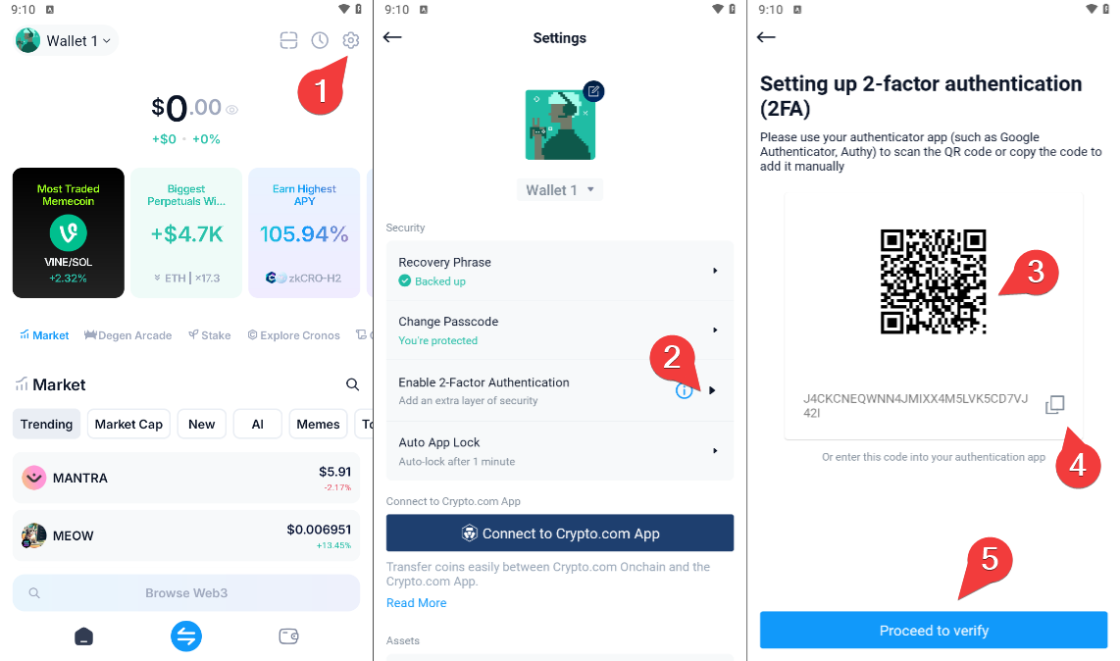The width and height of the screenshot is (1120, 661).
Task: Open the Most Traded Memecoin VINE/SOL card
Action: [x=69, y=233]
